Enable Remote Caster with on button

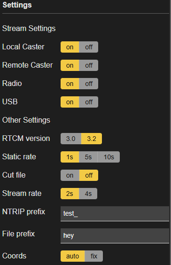click(x=70, y=65)
